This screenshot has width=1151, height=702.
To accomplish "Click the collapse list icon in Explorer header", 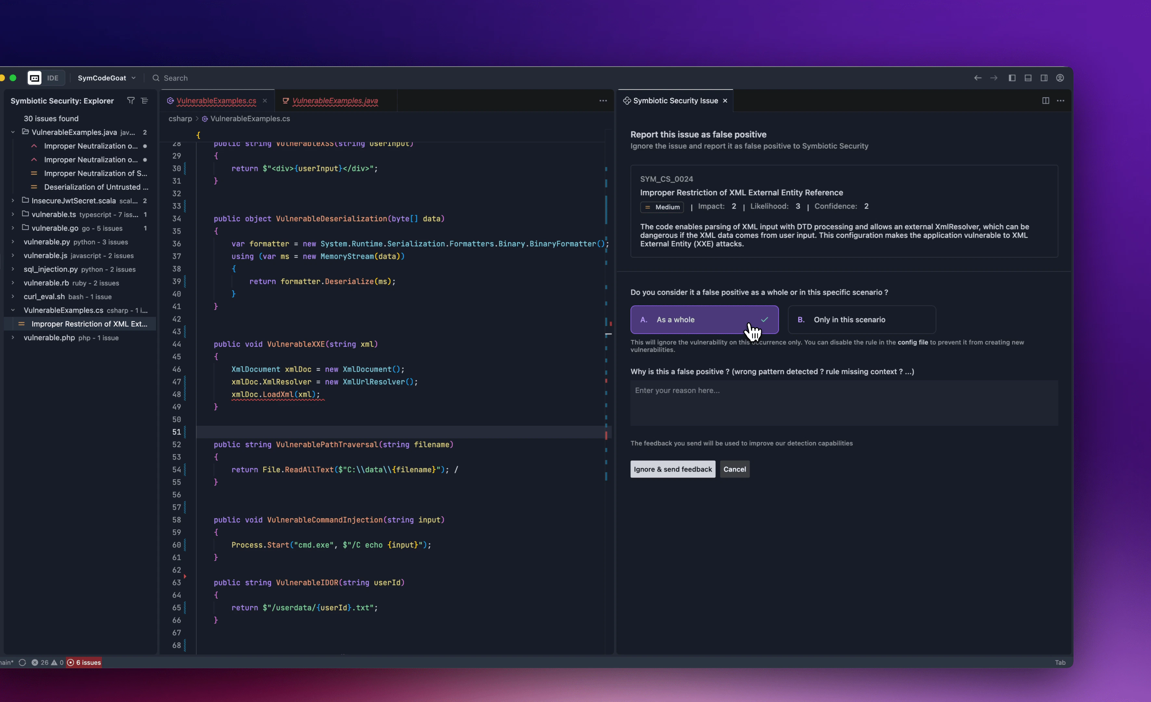I will point(145,100).
